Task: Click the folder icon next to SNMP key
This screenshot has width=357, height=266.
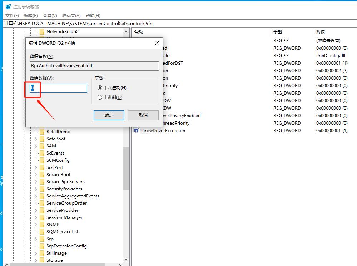Action: pos(41,224)
